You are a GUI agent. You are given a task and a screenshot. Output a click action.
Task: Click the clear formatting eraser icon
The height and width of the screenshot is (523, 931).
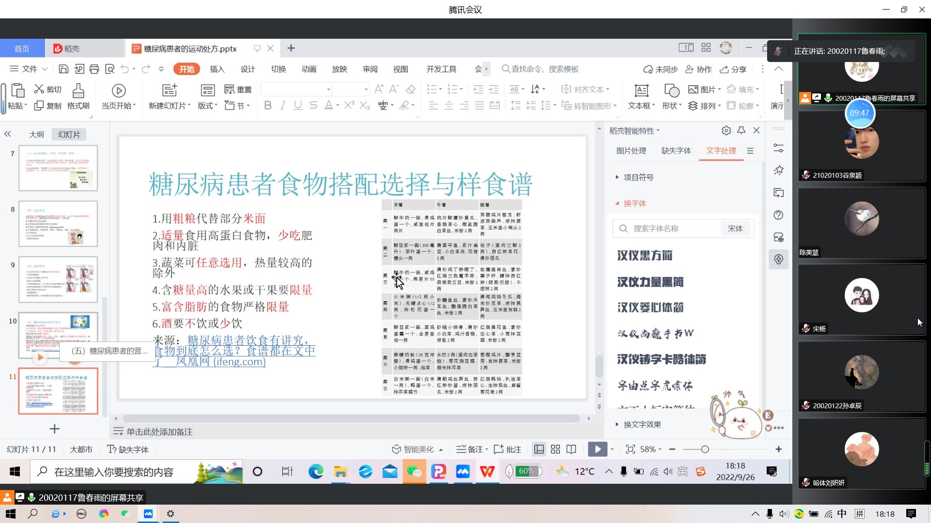411,89
